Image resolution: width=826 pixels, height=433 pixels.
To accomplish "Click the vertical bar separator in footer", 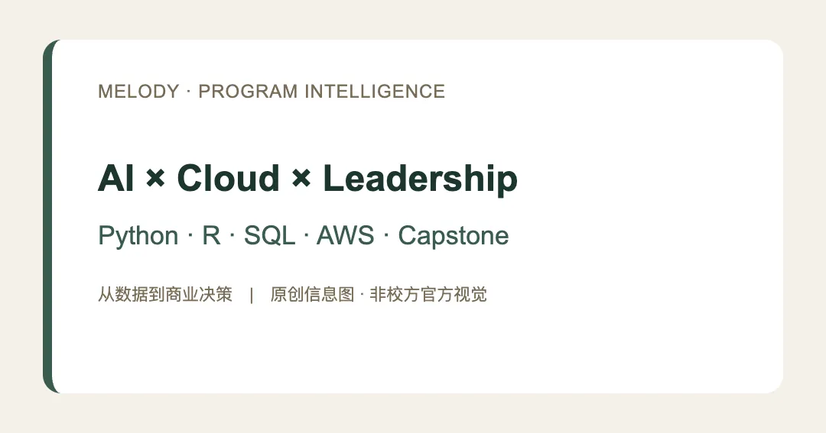I will pos(252,295).
